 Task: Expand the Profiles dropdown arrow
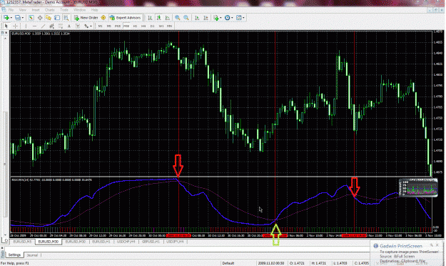tap(22, 18)
